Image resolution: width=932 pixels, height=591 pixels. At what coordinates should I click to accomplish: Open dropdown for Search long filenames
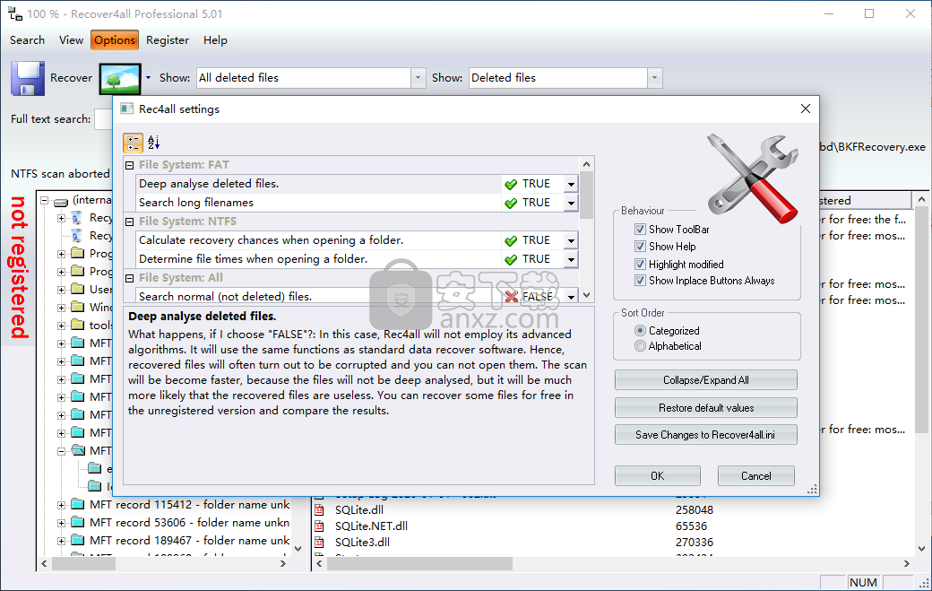[x=571, y=204]
